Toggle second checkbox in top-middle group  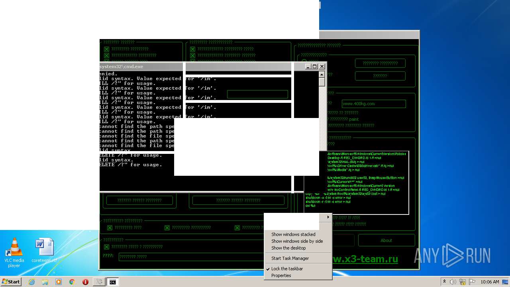192,55
